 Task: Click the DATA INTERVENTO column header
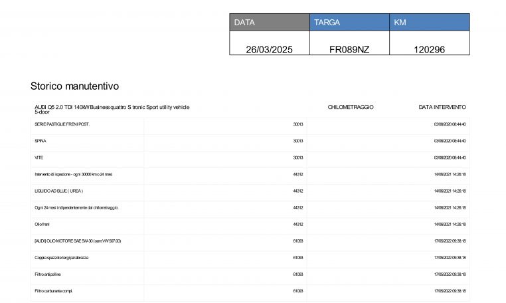pos(442,107)
